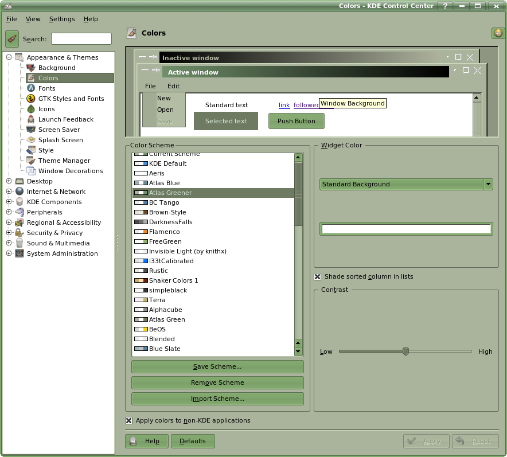Viewport: 507px width, 457px height.
Task: Click the Fonts module icon
Action: coord(31,88)
